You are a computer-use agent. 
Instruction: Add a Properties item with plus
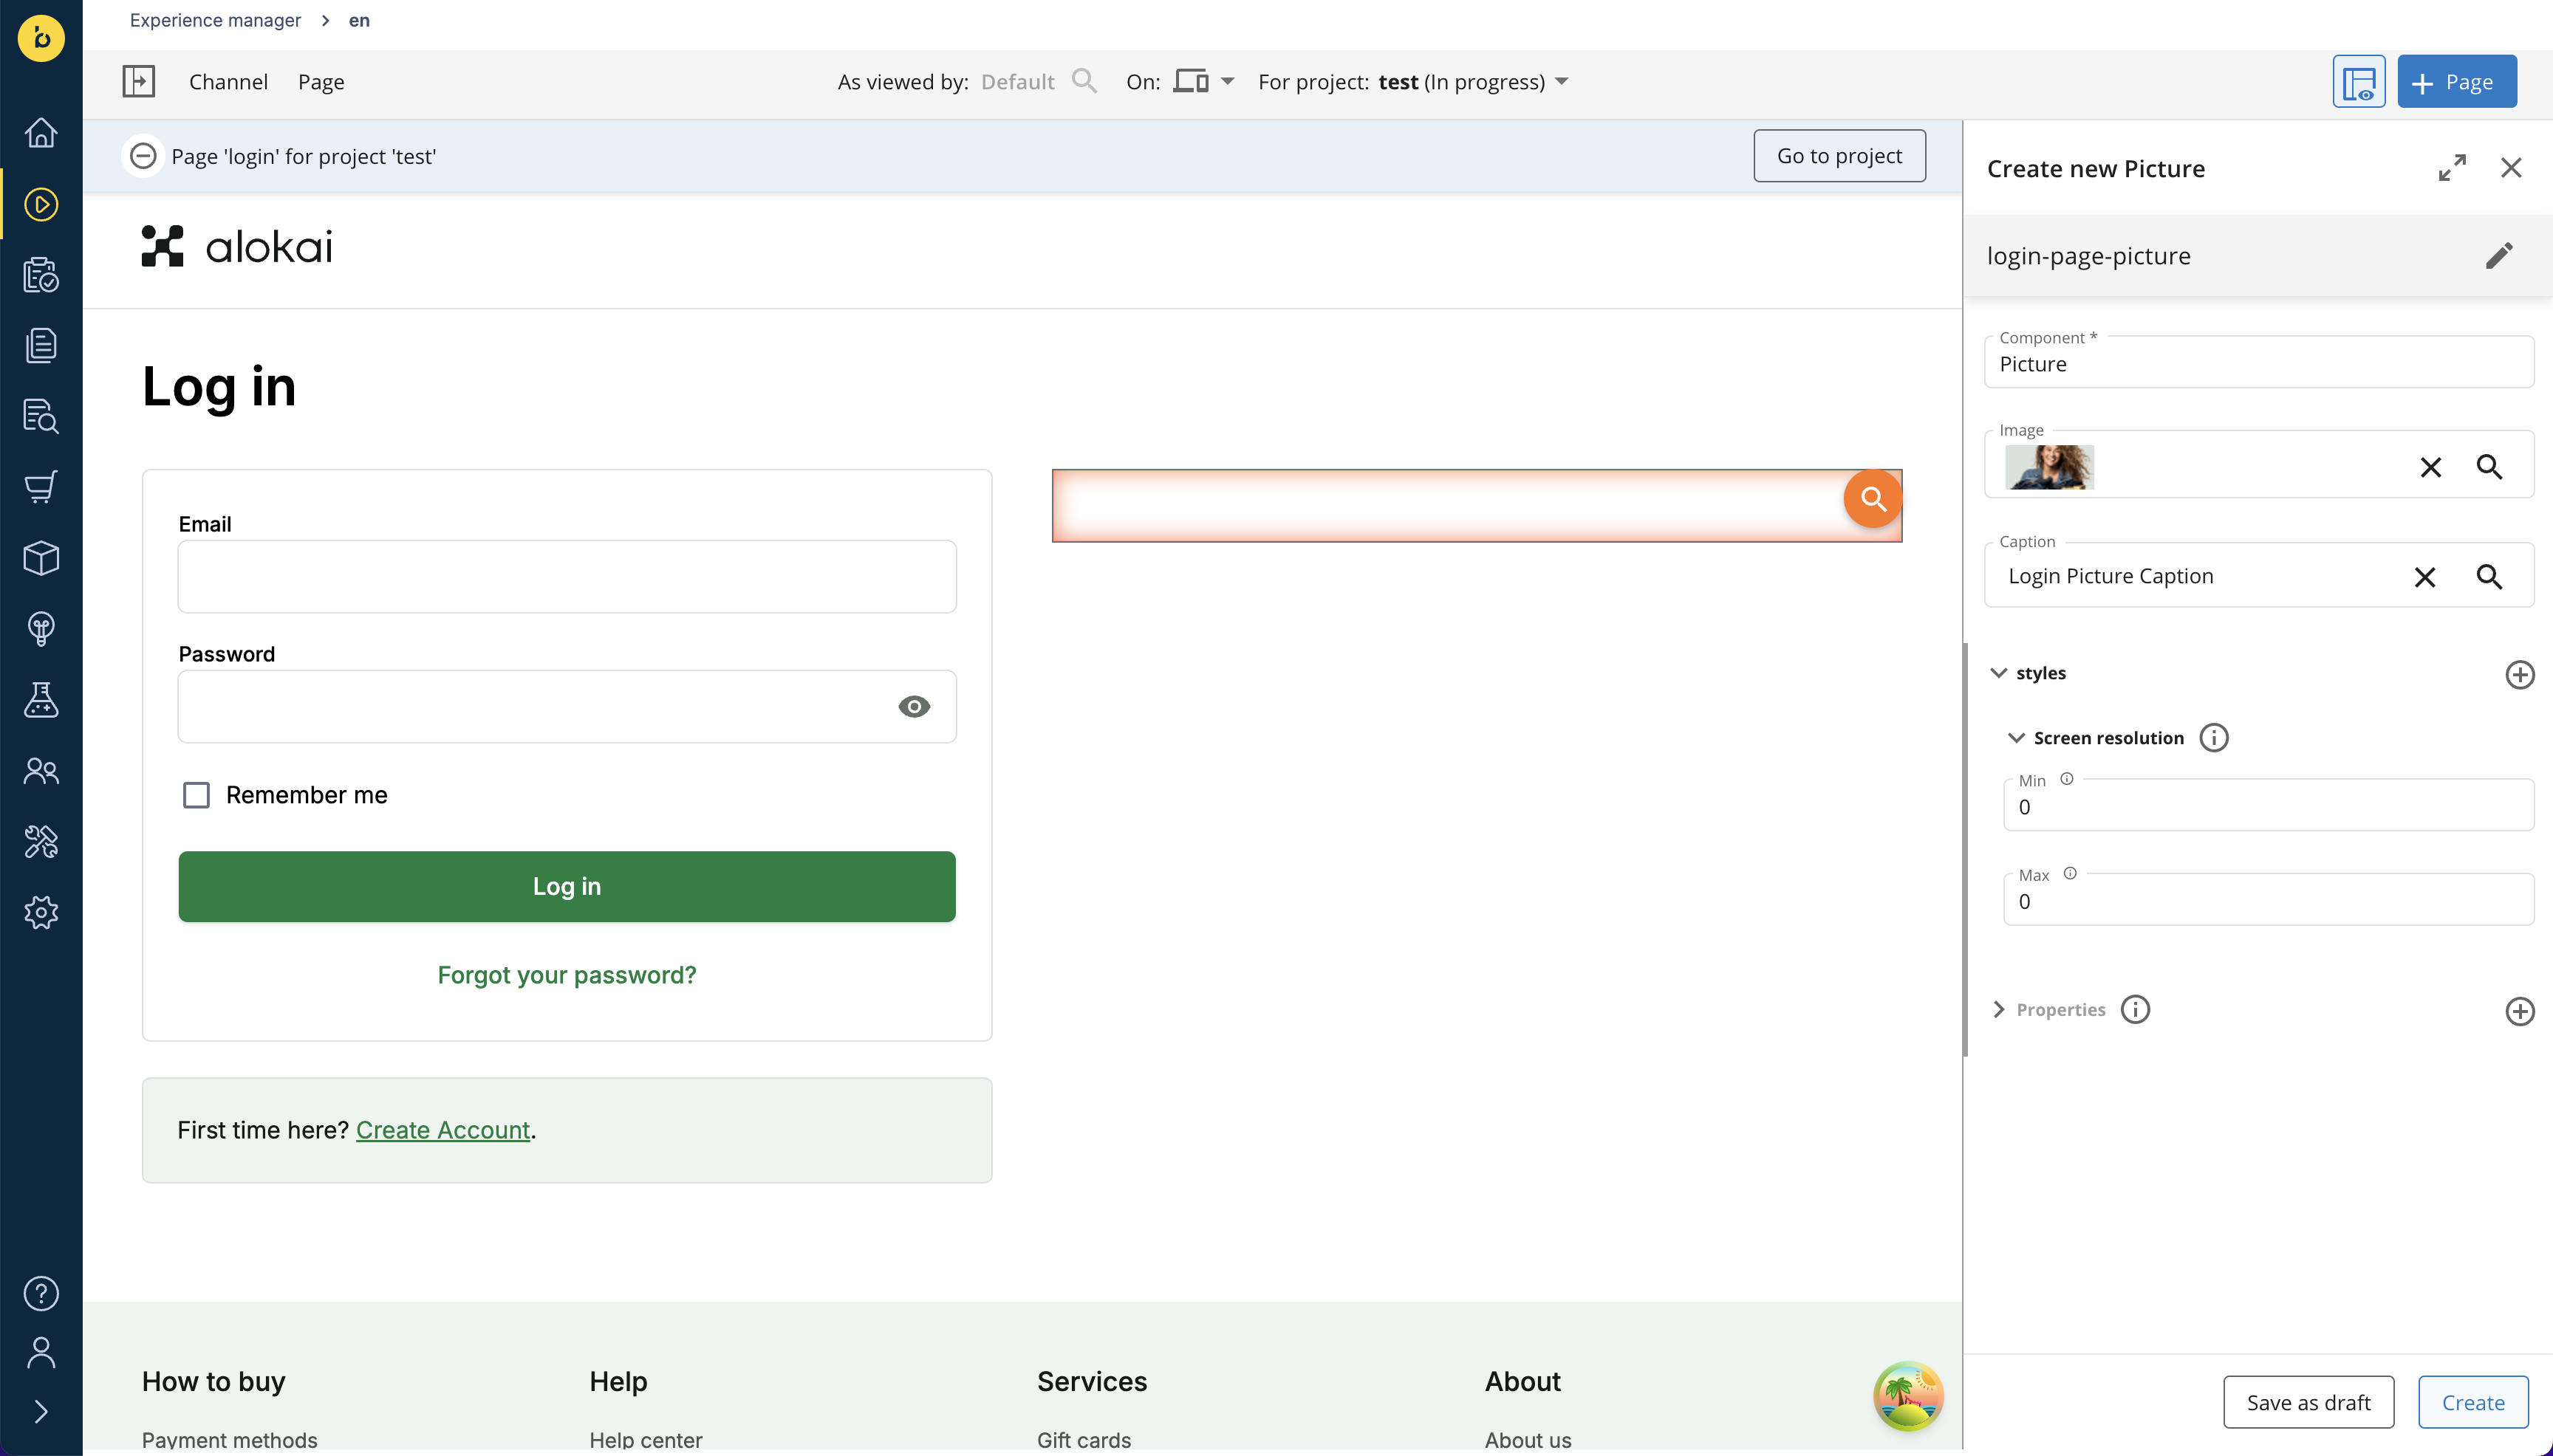tap(2520, 1011)
